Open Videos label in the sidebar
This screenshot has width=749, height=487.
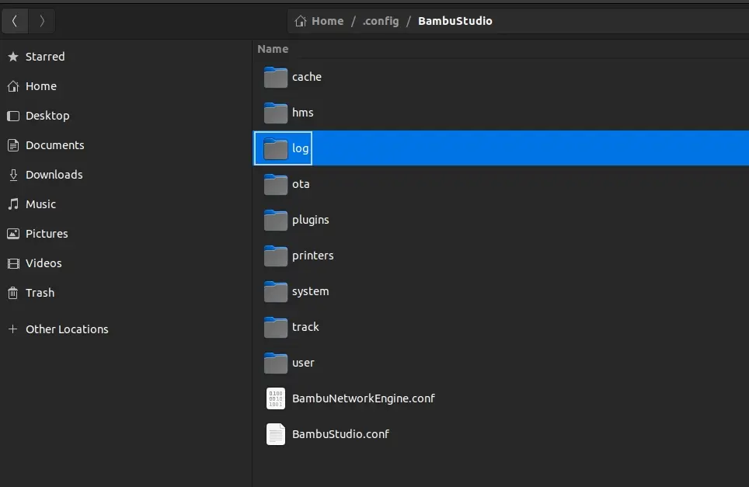tap(44, 263)
